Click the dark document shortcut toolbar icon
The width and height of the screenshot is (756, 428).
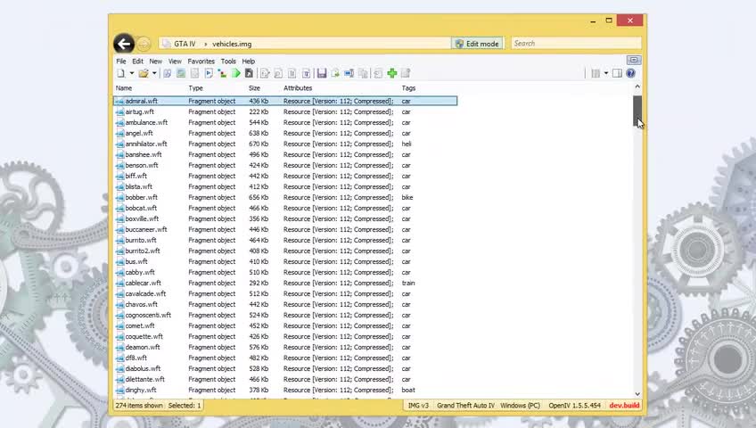[249, 73]
